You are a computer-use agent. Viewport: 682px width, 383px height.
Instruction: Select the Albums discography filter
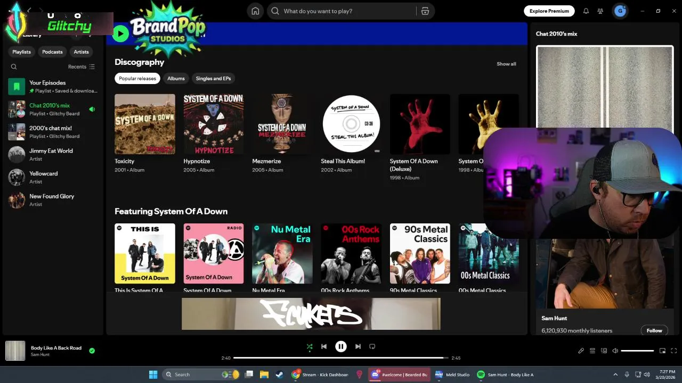pyautogui.click(x=176, y=78)
